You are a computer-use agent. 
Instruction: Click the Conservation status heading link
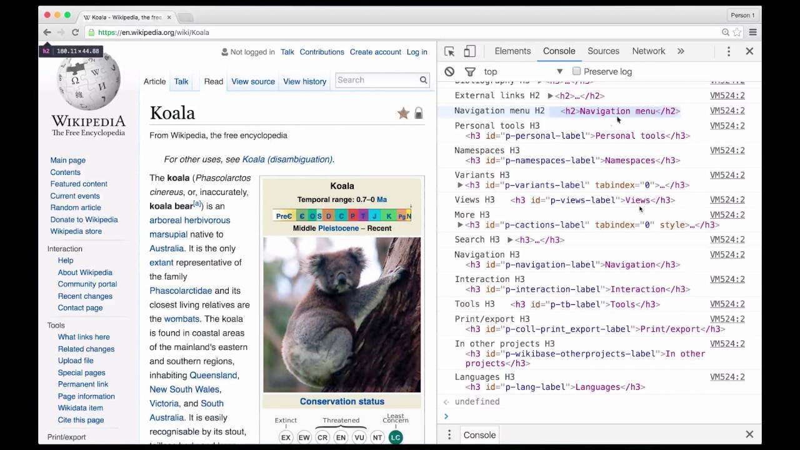click(x=342, y=401)
